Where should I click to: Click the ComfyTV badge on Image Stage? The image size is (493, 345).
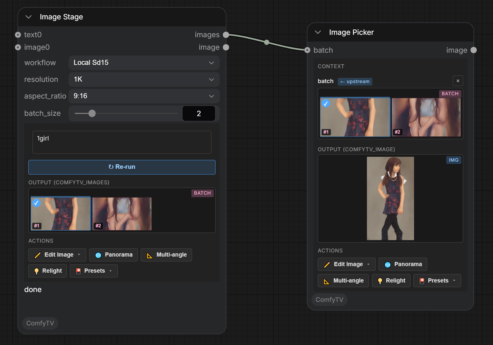pos(40,323)
